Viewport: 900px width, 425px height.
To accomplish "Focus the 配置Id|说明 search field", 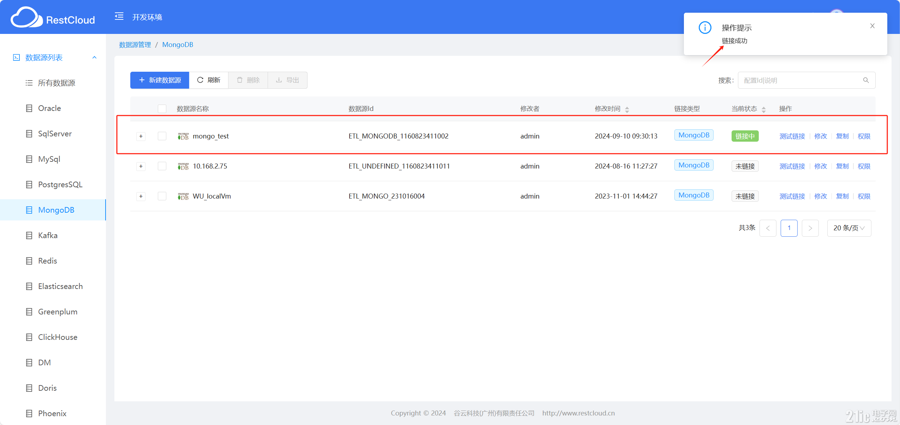I will point(806,80).
